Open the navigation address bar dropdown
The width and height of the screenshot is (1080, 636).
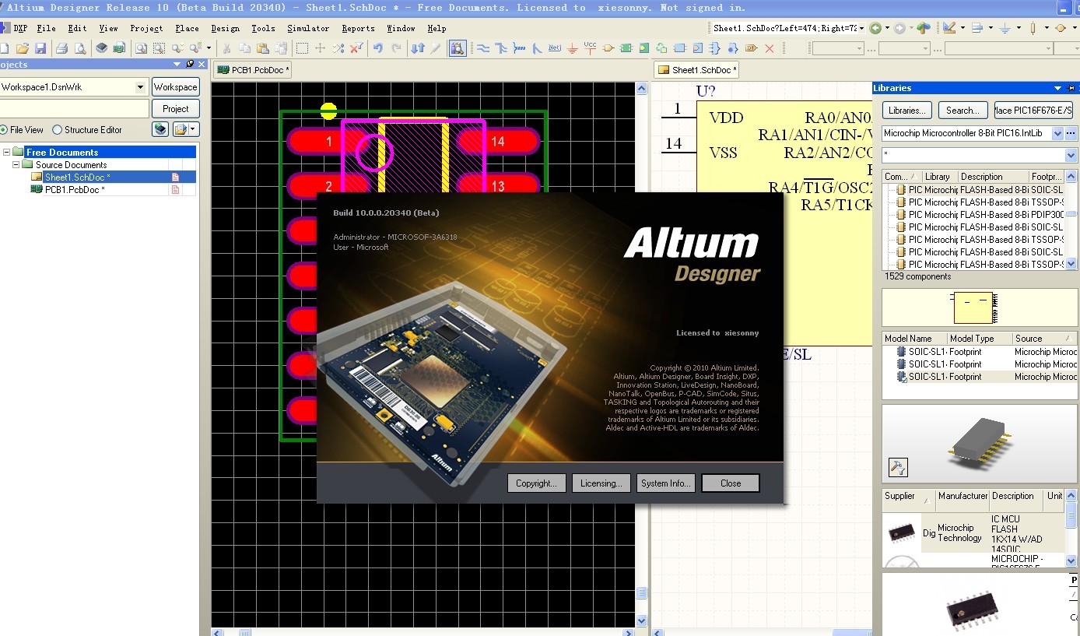[x=862, y=28]
